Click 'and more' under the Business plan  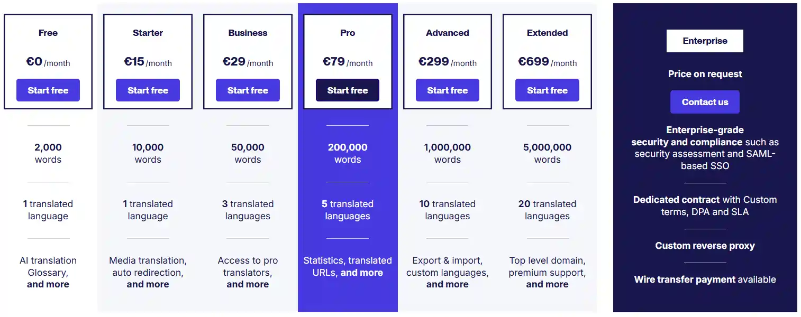click(x=248, y=284)
